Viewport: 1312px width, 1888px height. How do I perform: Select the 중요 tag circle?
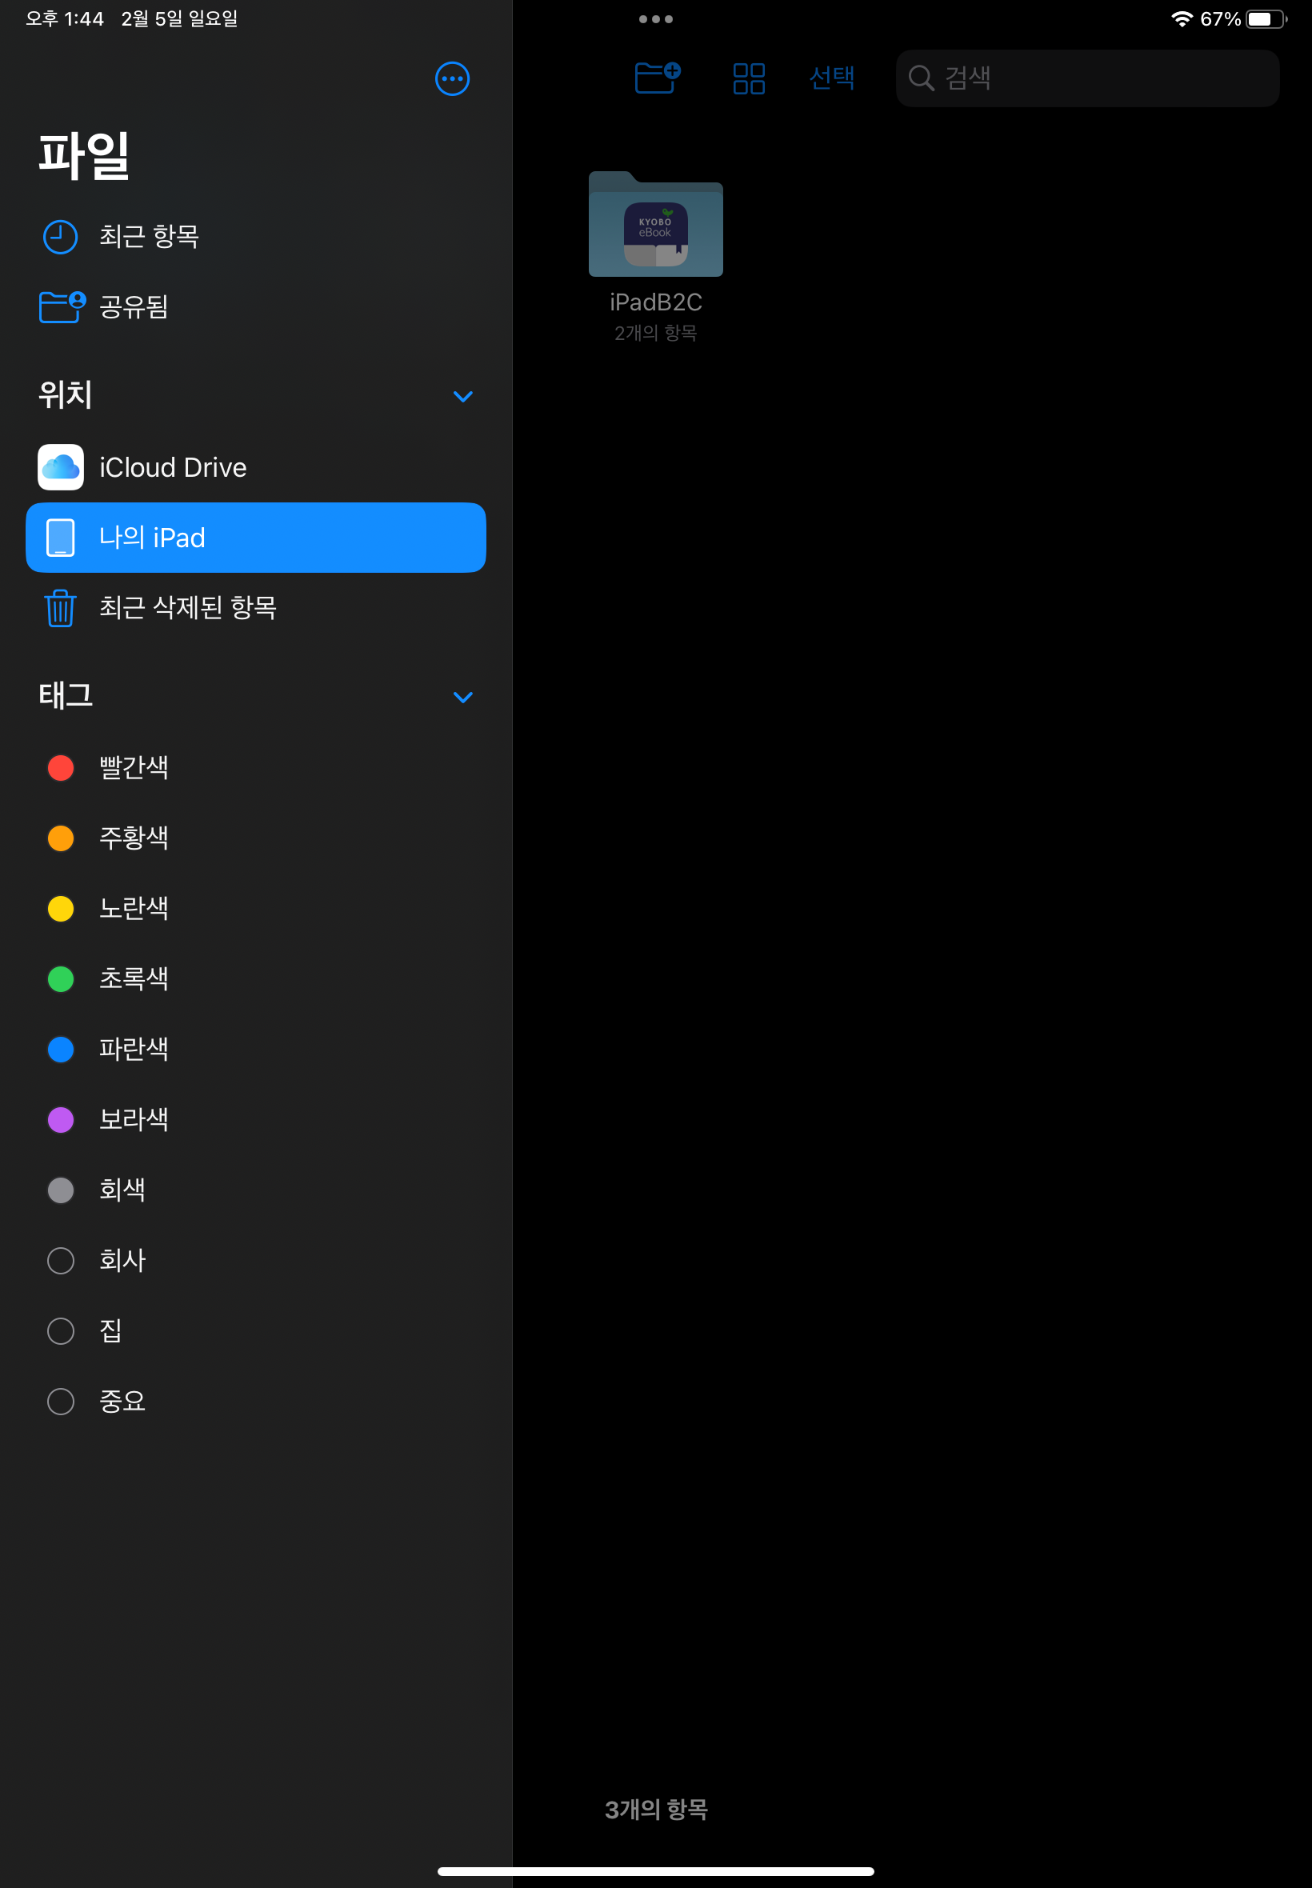click(x=61, y=1401)
